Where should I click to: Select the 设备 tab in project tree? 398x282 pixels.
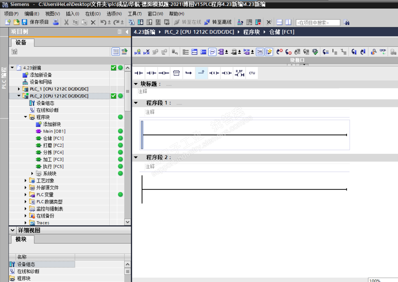pos(23,43)
